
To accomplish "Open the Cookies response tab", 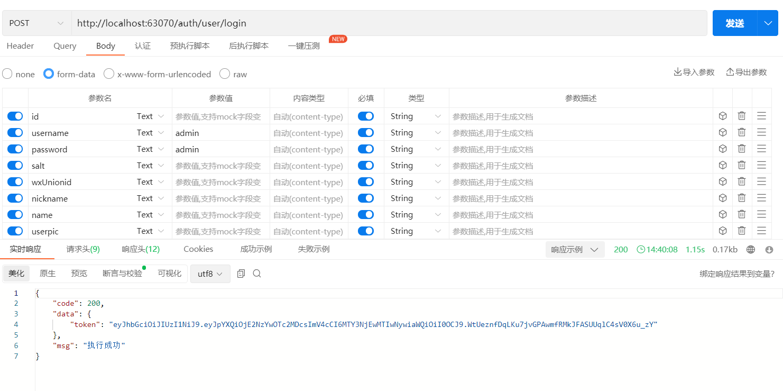I will tap(198, 249).
